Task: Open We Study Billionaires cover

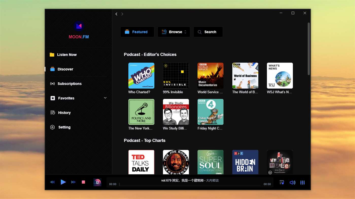Action: (x=176, y=112)
